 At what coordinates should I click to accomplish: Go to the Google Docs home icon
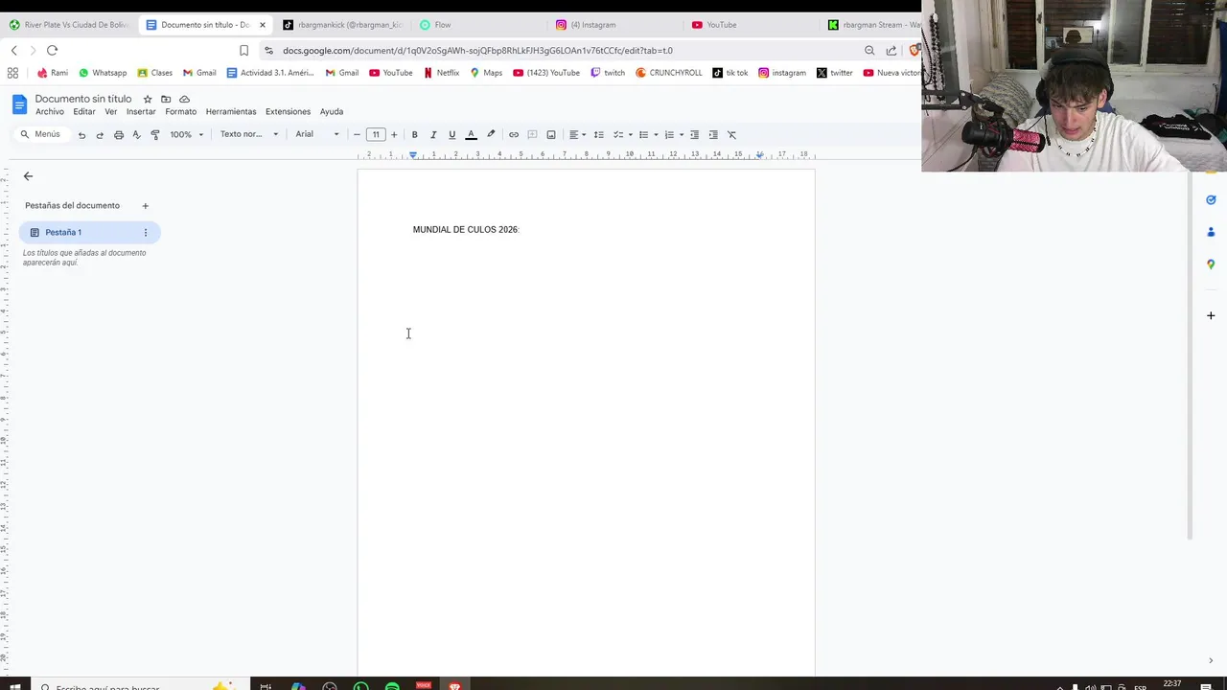click(19, 104)
